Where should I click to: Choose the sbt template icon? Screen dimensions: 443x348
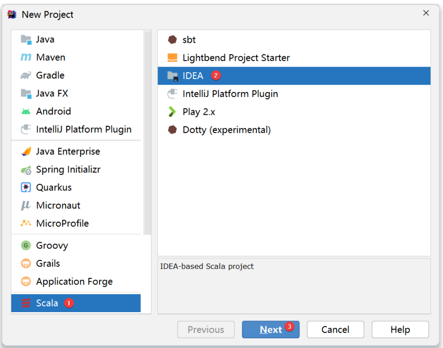[173, 40]
